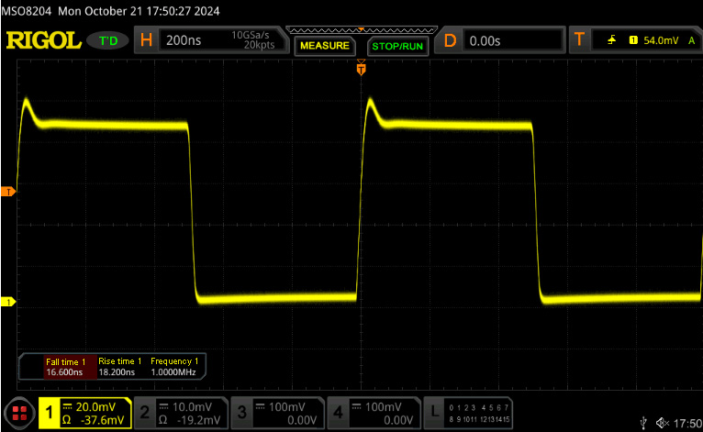Click the orange trigger position marker

[361, 68]
